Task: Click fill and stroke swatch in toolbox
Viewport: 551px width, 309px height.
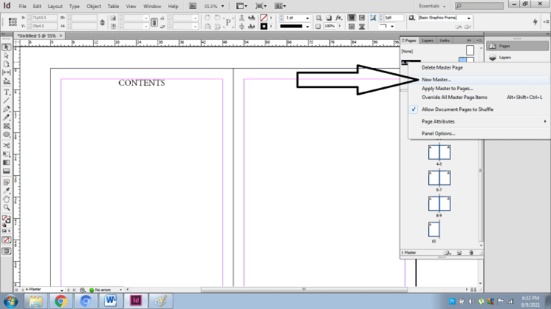Action: click(7, 220)
